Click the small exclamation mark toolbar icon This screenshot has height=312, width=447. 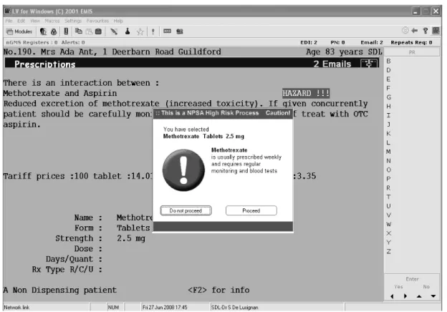[153, 31]
